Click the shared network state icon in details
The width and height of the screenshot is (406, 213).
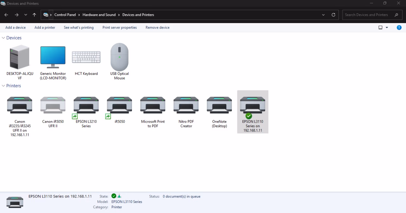(x=120, y=196)
